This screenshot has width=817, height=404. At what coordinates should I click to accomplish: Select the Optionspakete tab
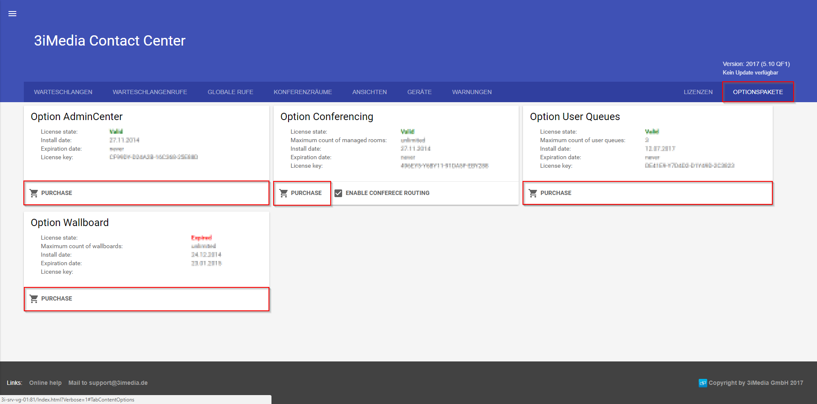[x=757, y=92]
